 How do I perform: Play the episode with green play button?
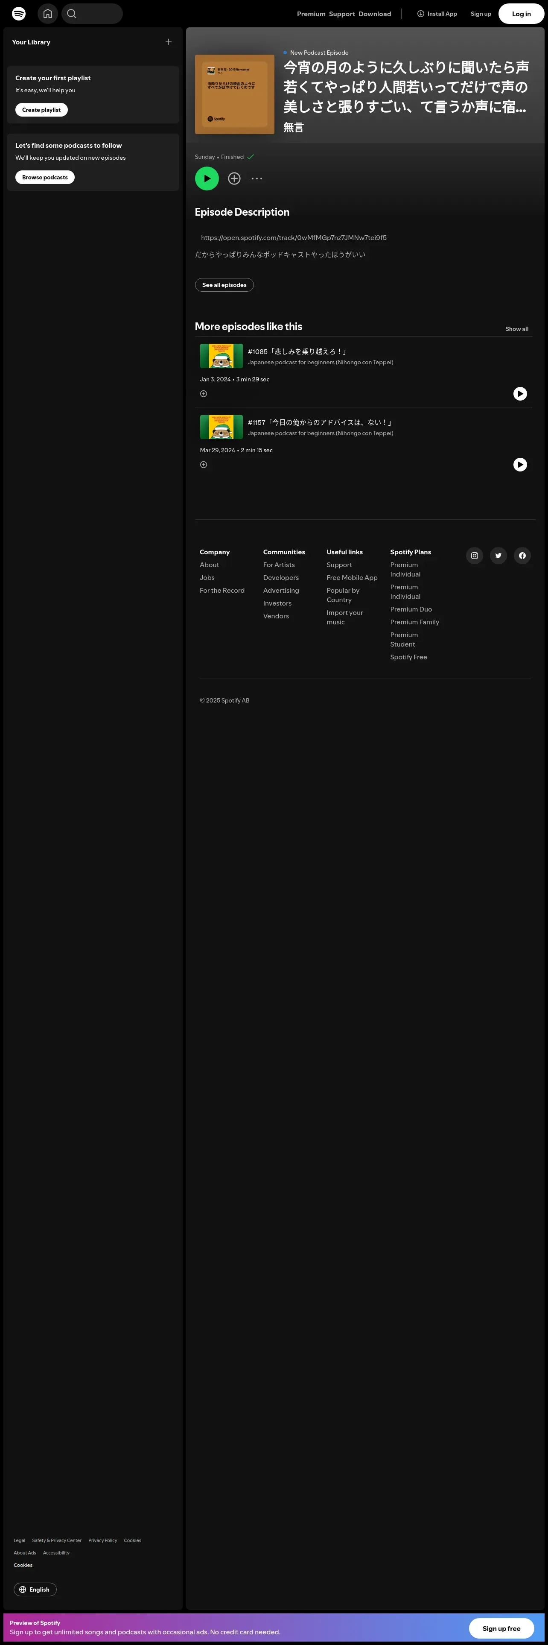207,178
